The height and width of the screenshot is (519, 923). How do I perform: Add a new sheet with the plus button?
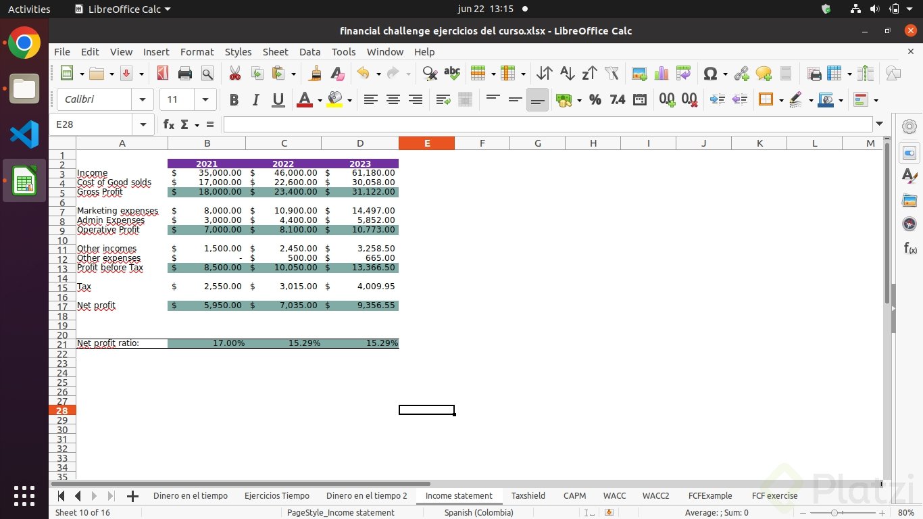pyautogui.click(x=132, y=495)
